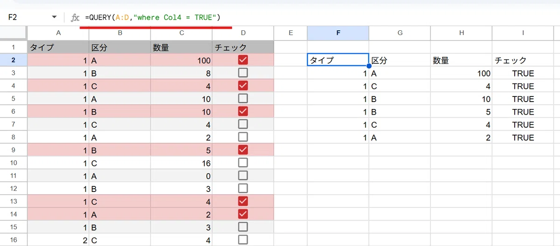Viewport: 560px width, 246px height.
Task: Click cell H3 with value 100
Action: click(461, 73)
